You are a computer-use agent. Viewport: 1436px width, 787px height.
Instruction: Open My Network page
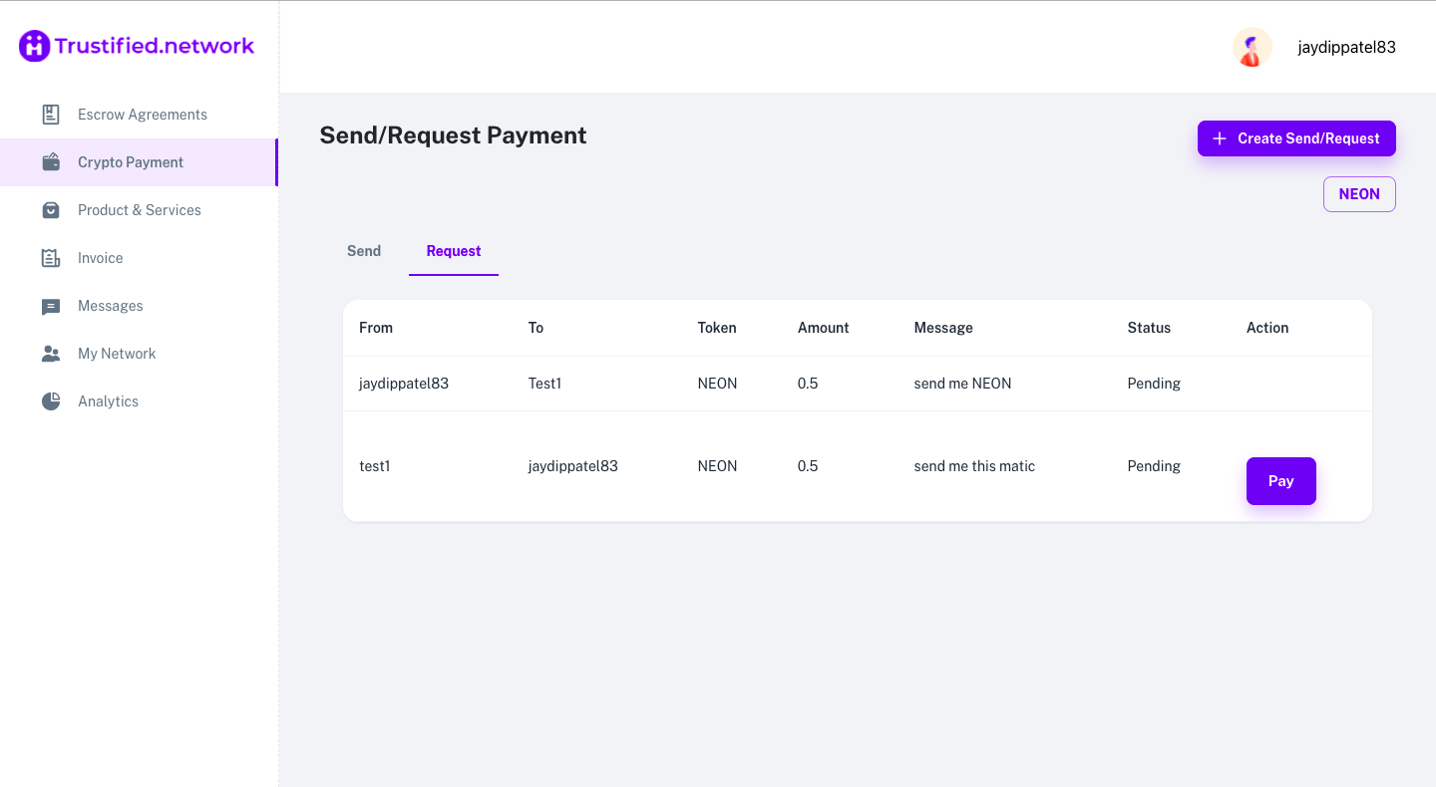tap(139, 354)
